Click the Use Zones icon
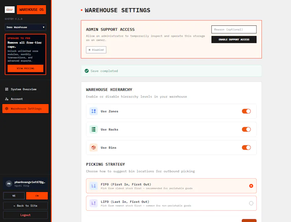This screenshot has width=291, height=222. [x=93, y=111]
